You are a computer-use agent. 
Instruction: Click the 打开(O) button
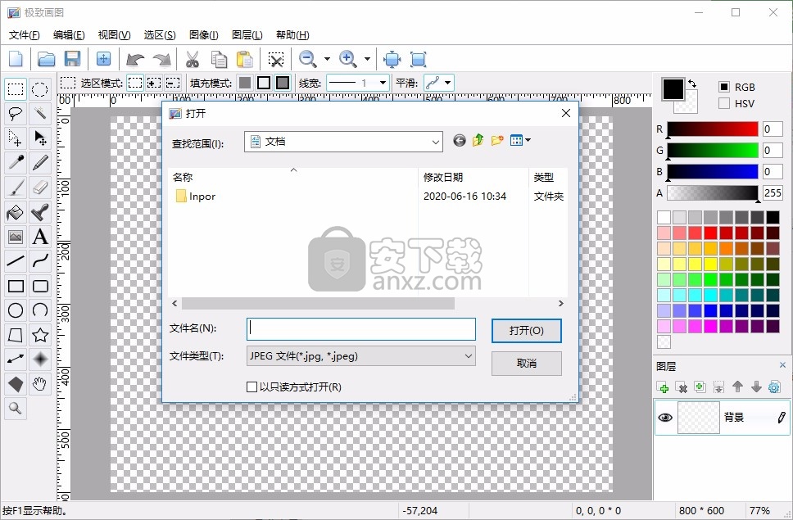[527, 331]
